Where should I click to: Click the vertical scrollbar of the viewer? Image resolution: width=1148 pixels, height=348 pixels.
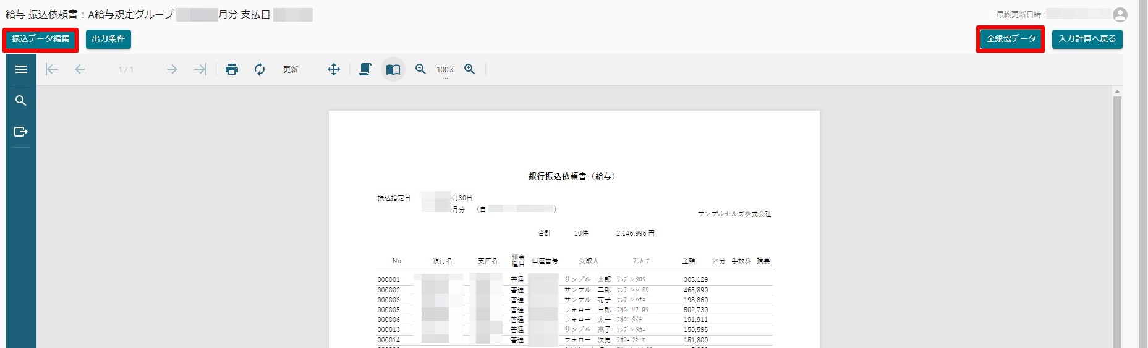[1117, 223]
